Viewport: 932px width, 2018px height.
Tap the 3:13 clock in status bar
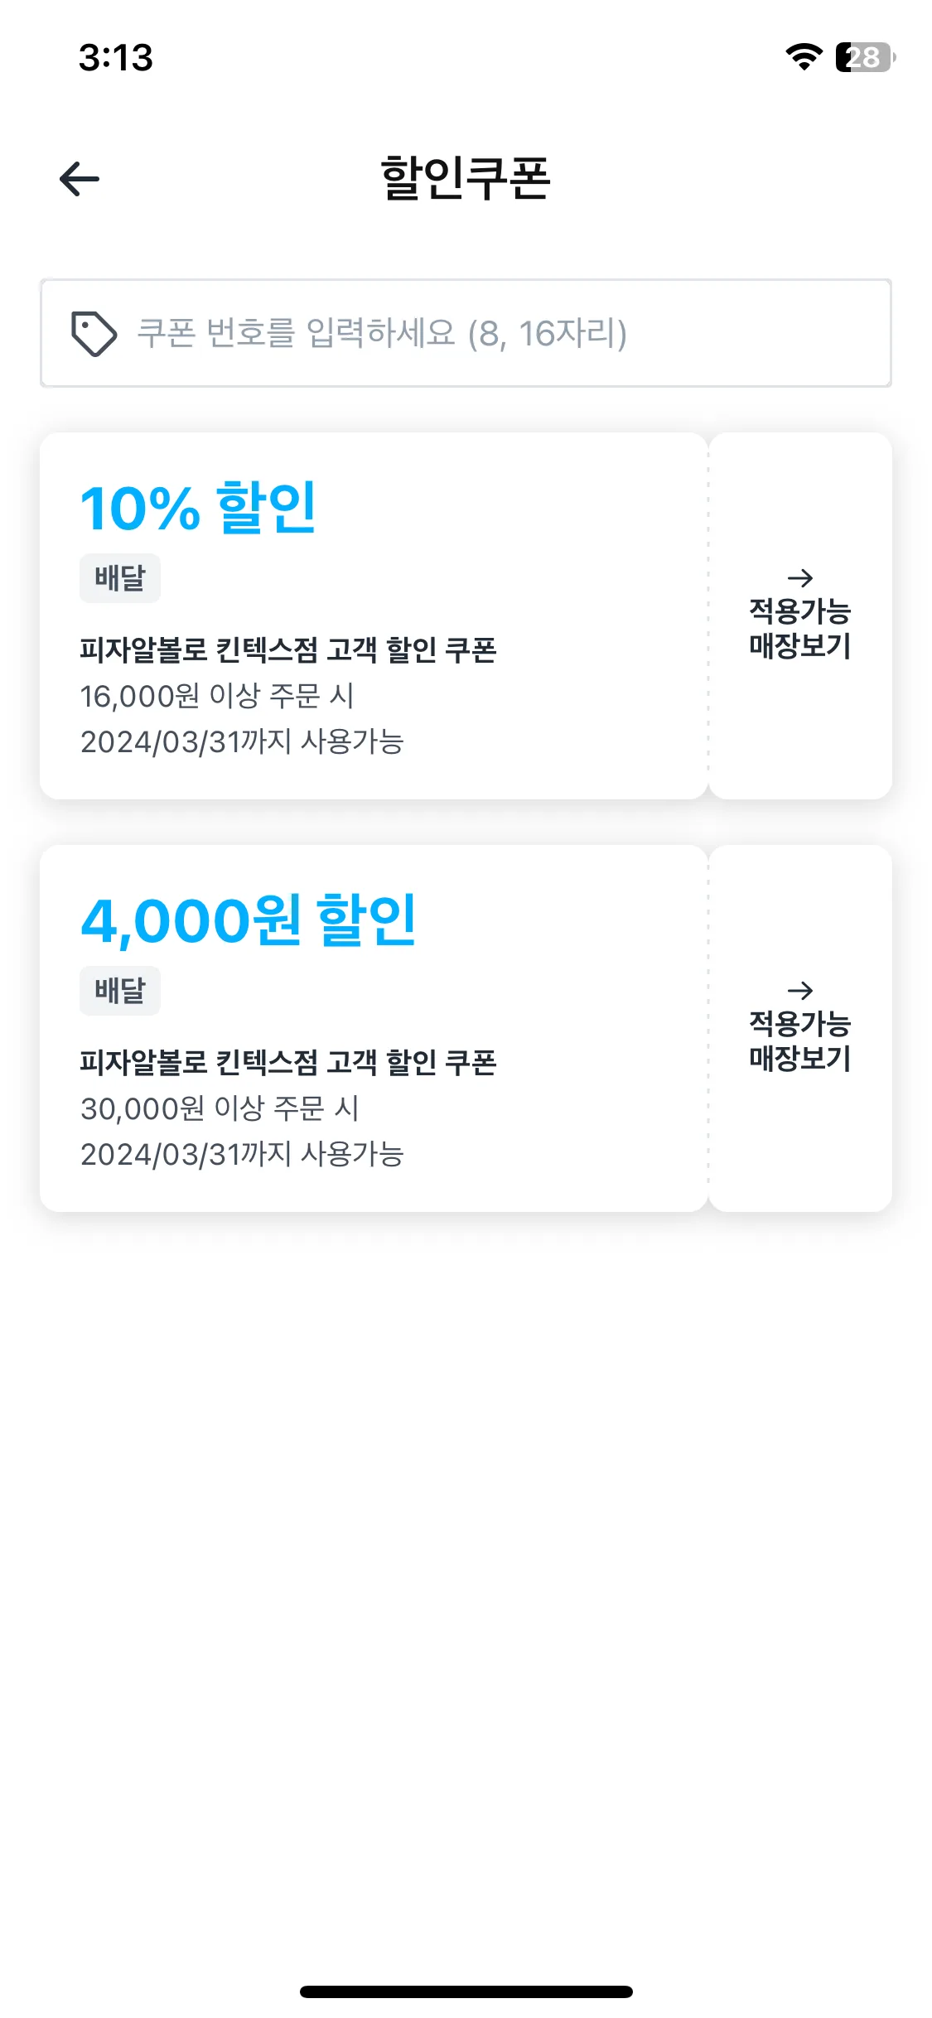(x=116, y=58)
